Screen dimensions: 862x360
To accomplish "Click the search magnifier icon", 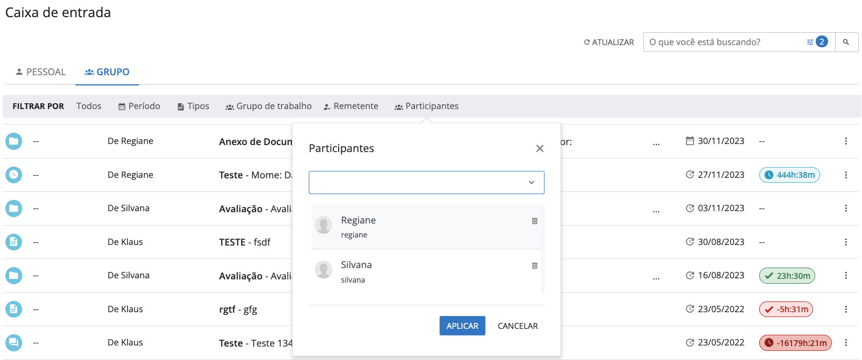I will click(x=846, y=42).
